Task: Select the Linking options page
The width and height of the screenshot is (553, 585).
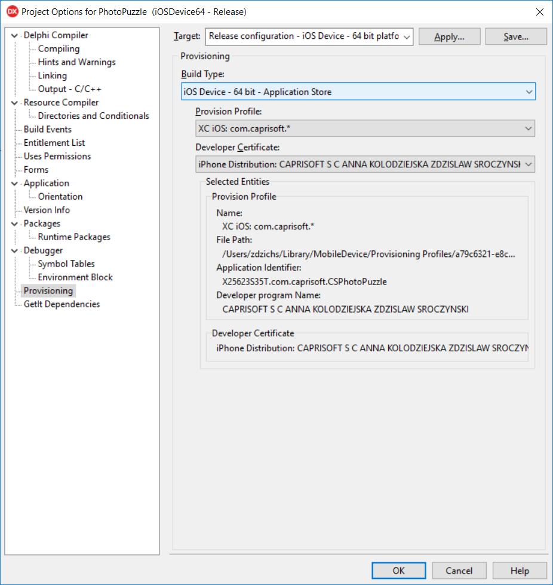Action: [x=53, y=75]
